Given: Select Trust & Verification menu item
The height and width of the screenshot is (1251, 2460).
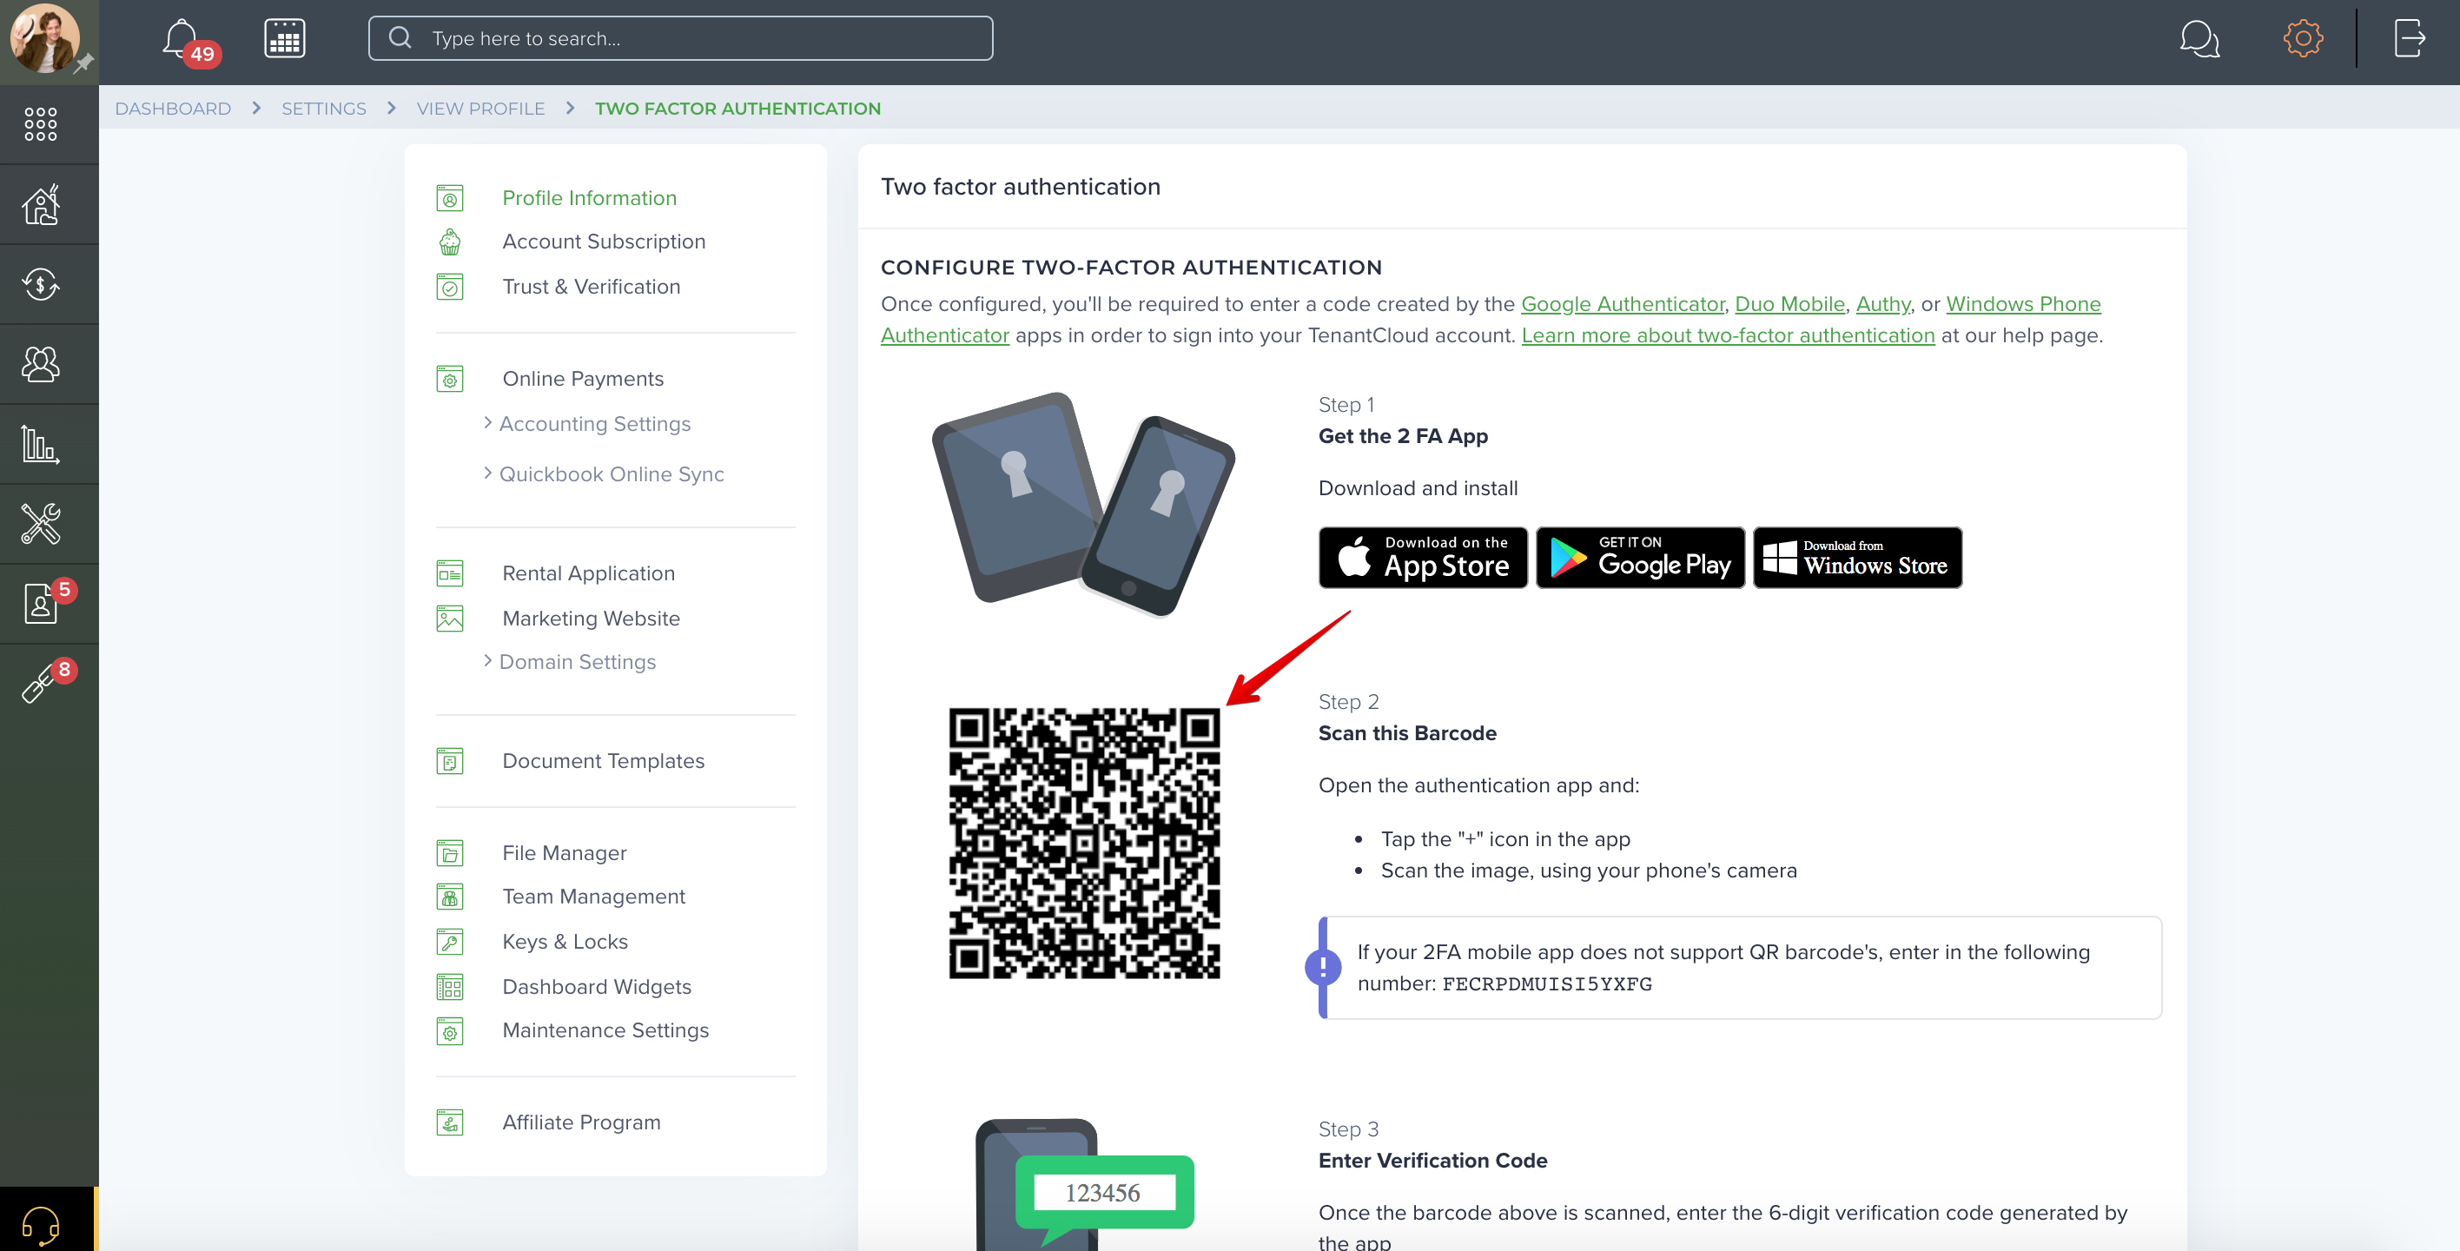Looking at the screenshot, I should click(592, 287).
